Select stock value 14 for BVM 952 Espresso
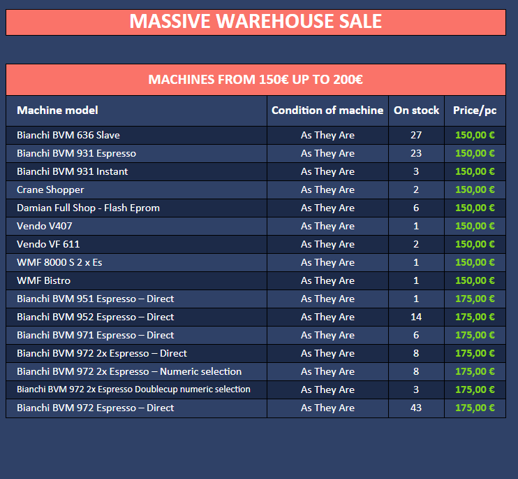The width and height of the screenshot is (518, 479). point(416,317)
